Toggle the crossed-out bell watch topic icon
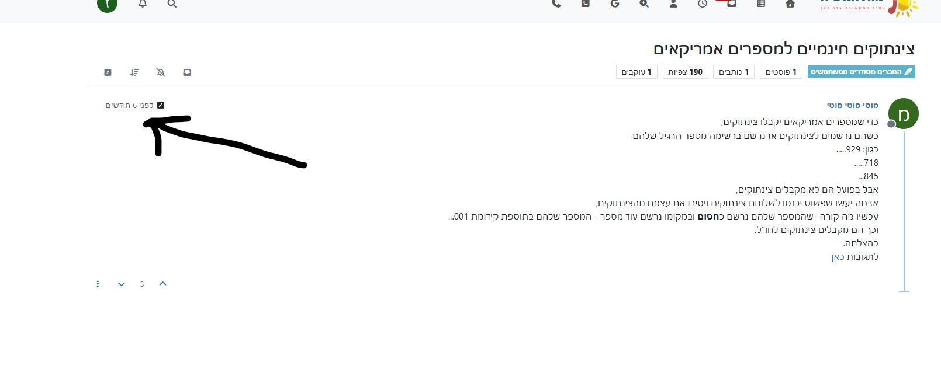 tap(161, 72)
